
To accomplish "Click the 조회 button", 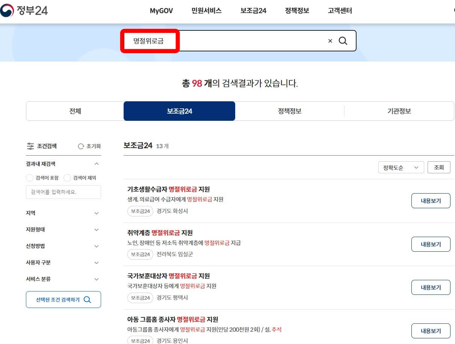I will click(439, 167).
